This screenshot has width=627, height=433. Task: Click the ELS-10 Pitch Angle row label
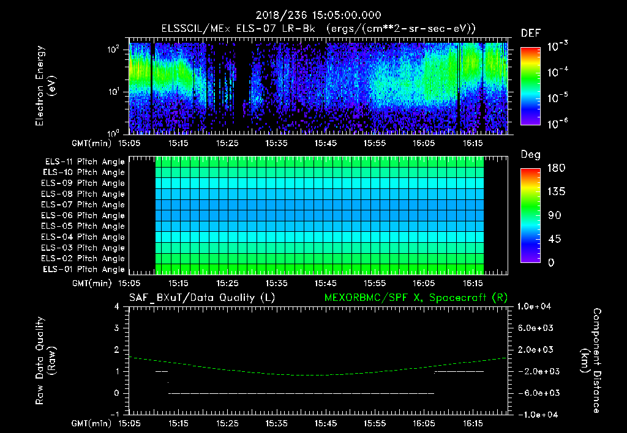(84, 172)
